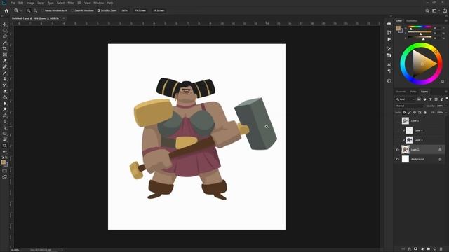The width and height of the screenshot is (449, 252).
Task: Enable Resize Windows to Fit checkbox
Action: pos(42,10)
